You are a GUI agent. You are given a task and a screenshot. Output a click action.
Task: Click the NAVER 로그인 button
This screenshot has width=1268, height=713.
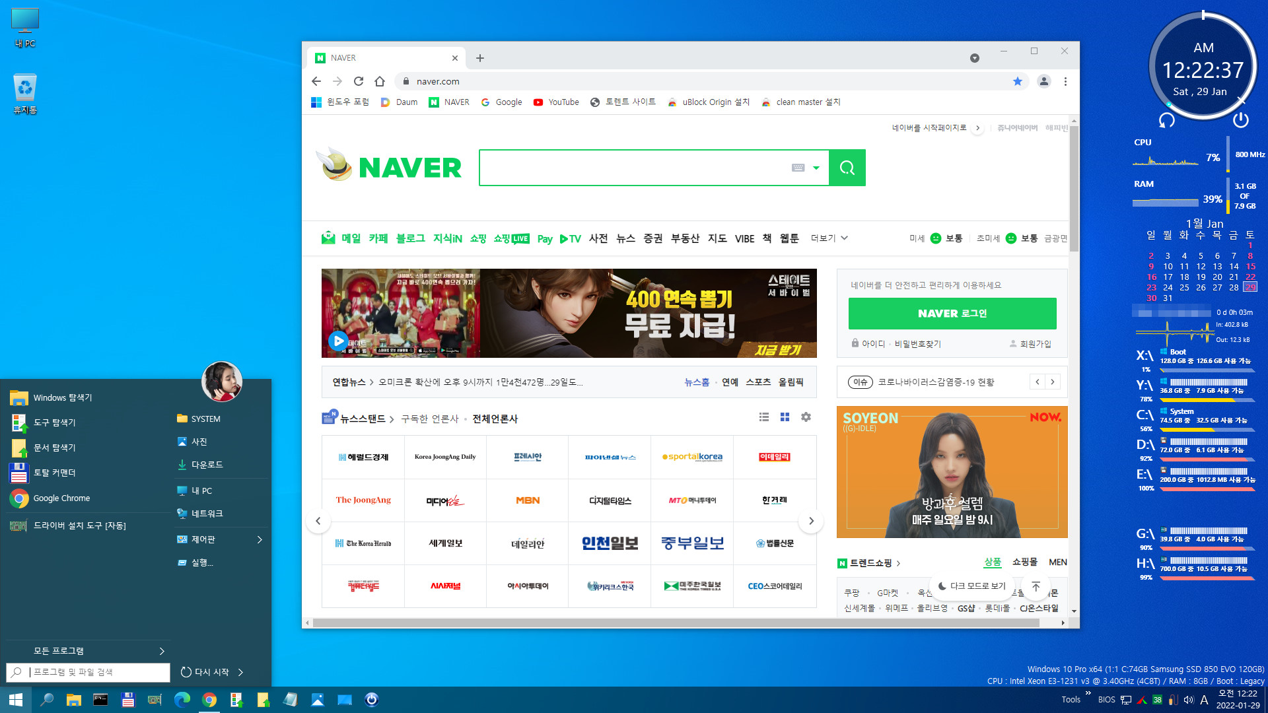(952, 314)
